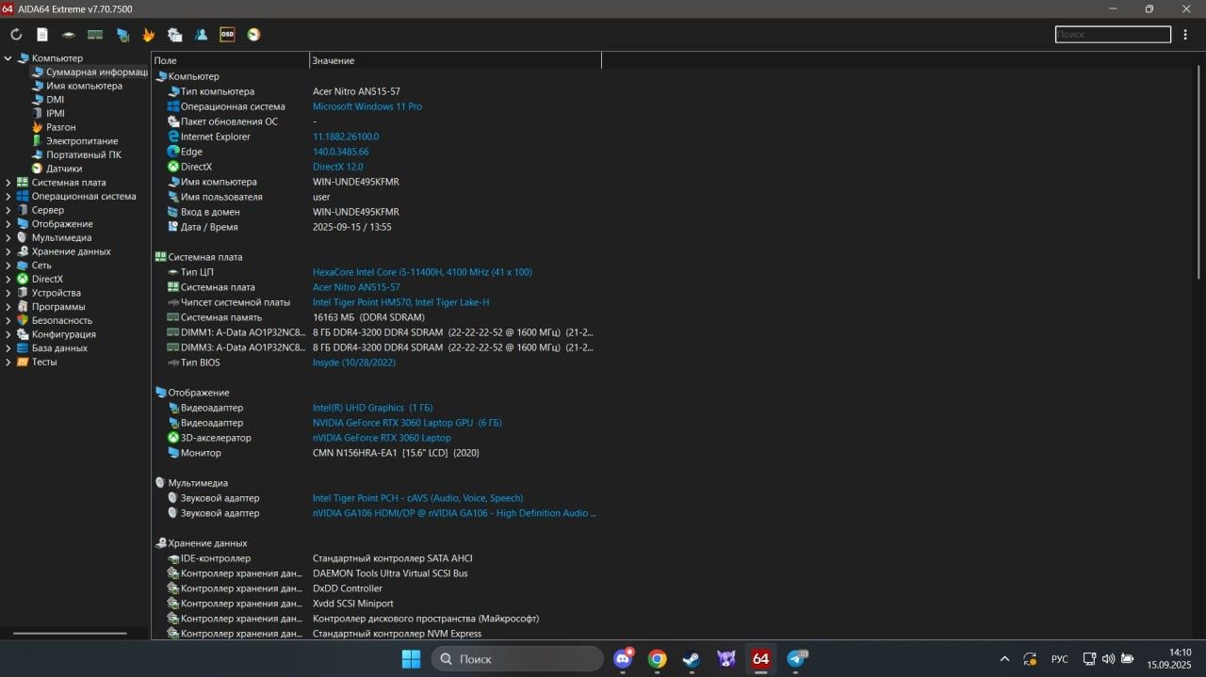Click the gears and window toolbar icon
The width and height of the screenshot is (1206, 677).
point(174,35)
